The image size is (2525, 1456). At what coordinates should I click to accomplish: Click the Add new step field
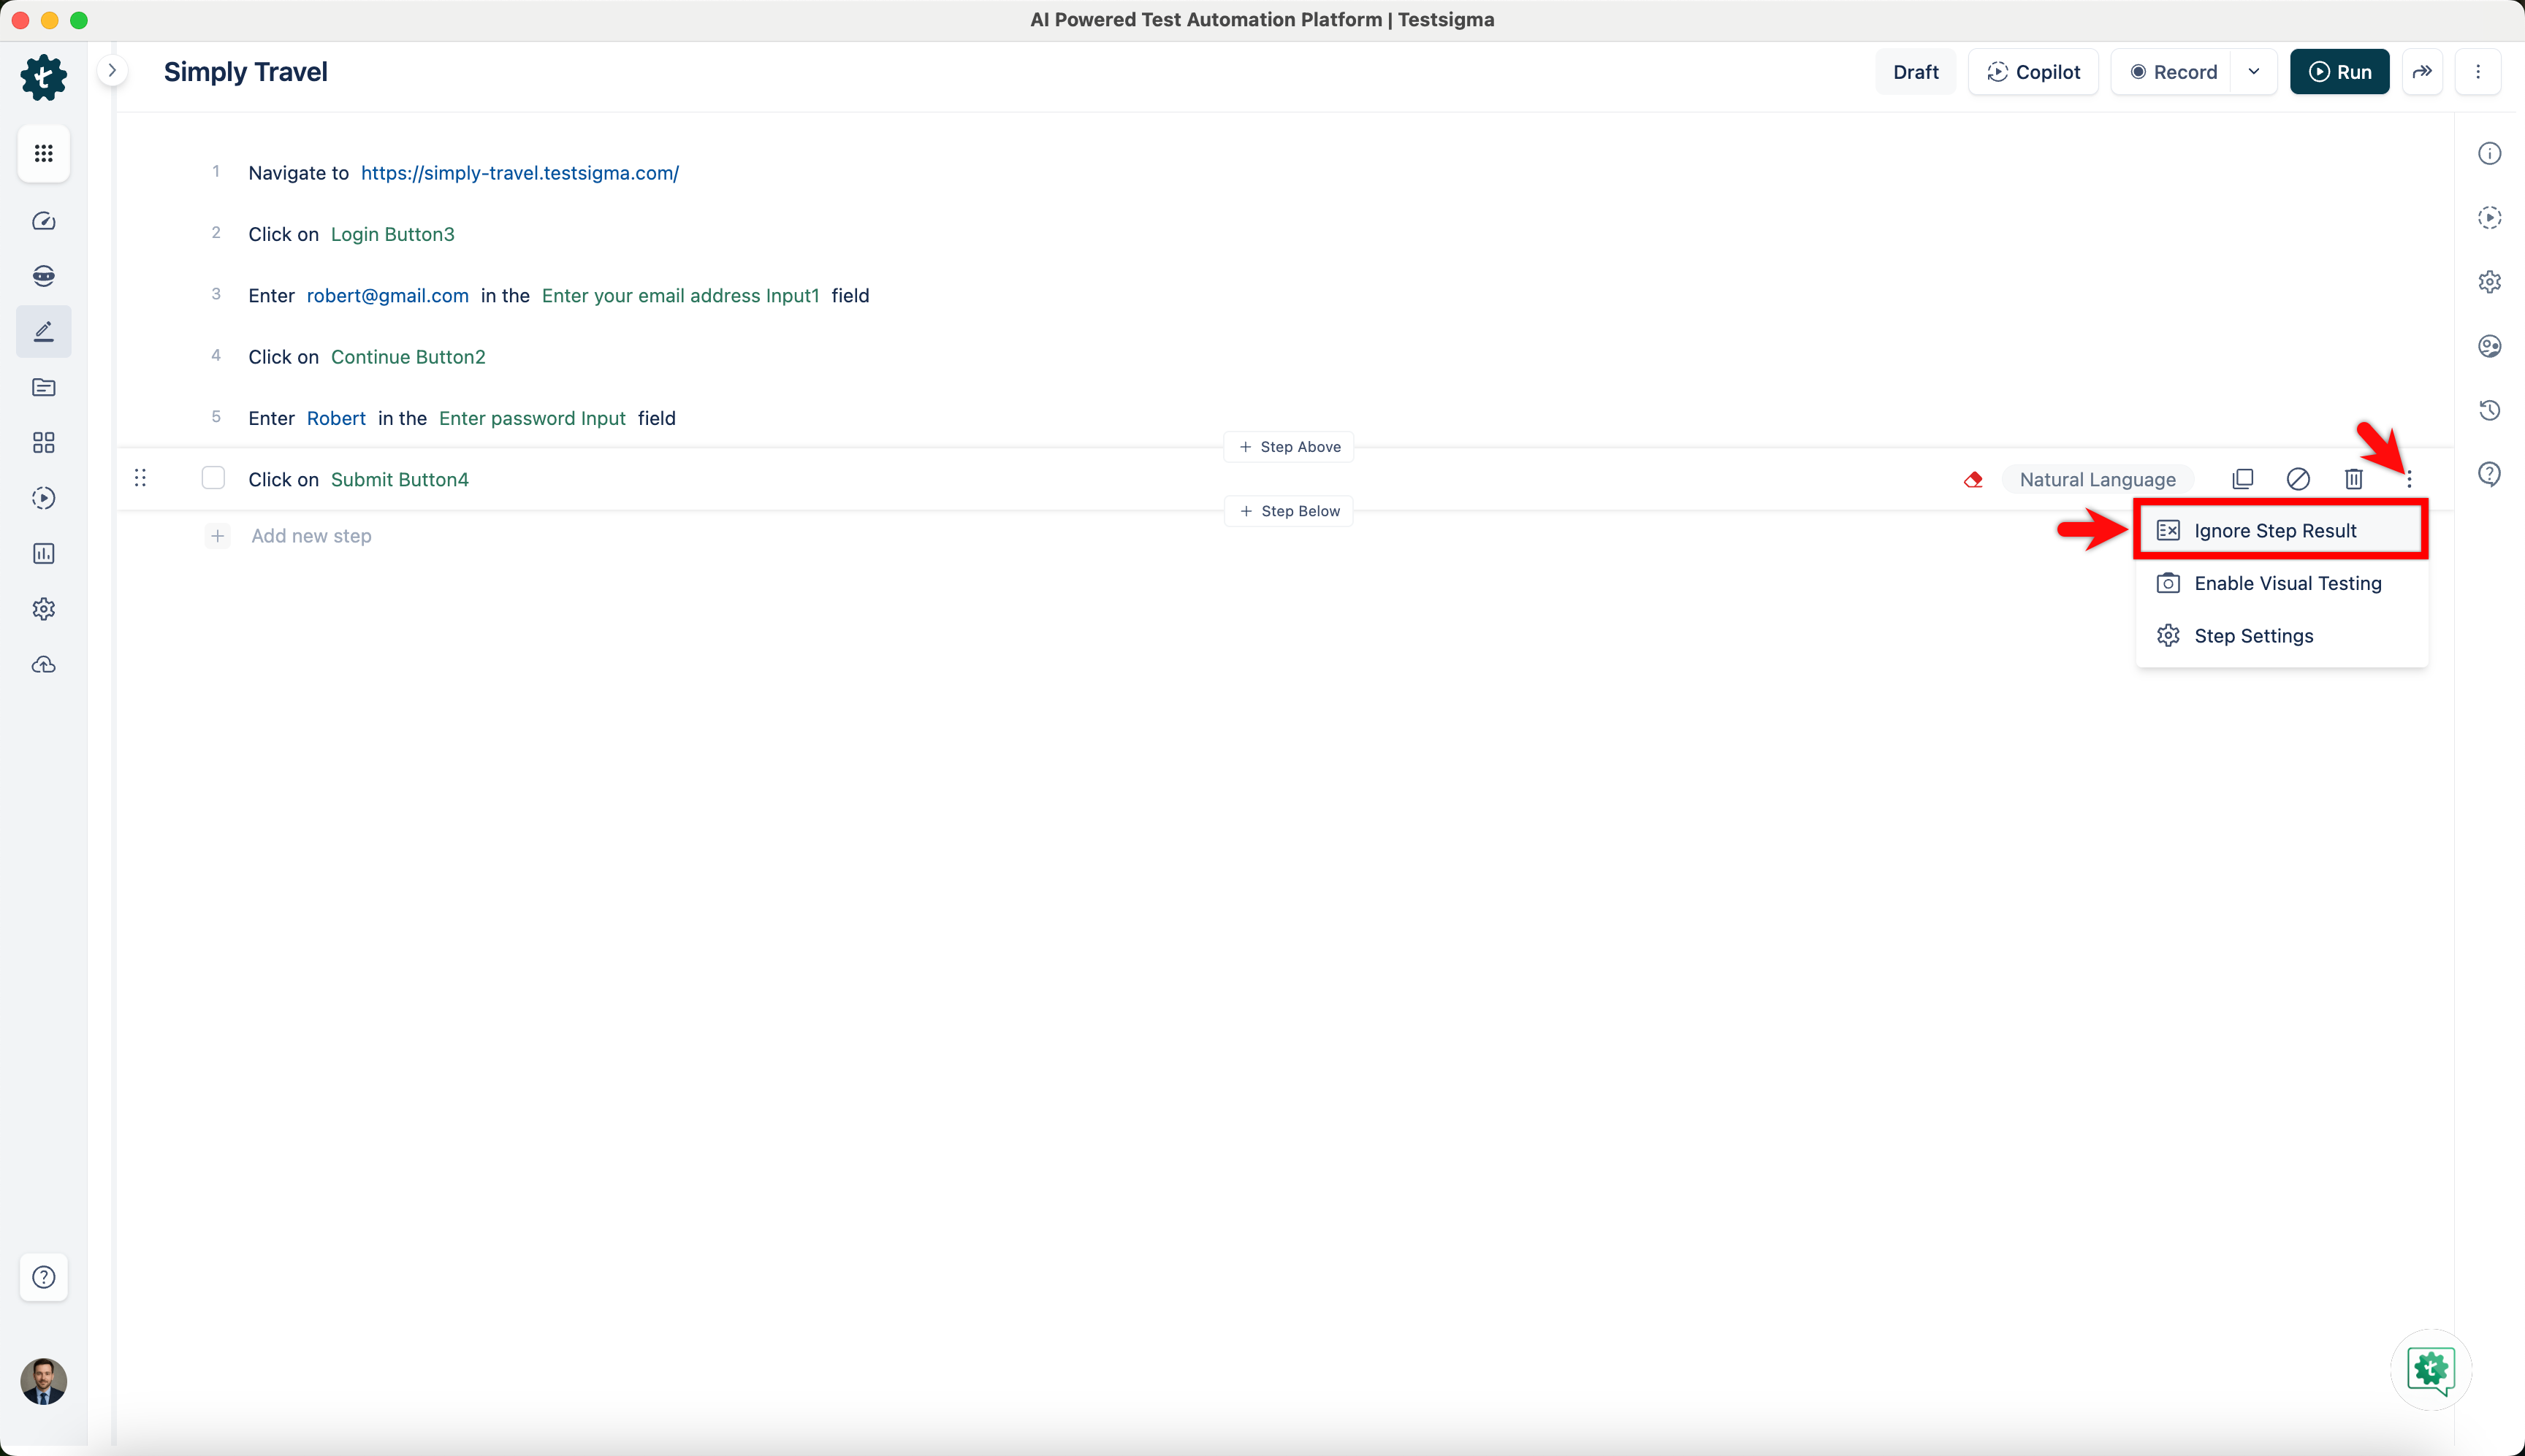click(x=311, y=536)
